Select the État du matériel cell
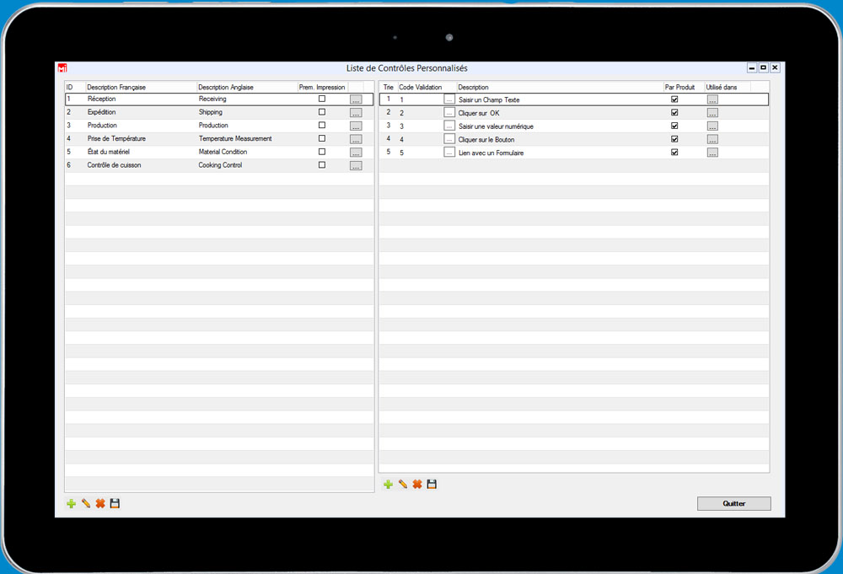Viewport: 843px width, 574px height. [109, 152]
